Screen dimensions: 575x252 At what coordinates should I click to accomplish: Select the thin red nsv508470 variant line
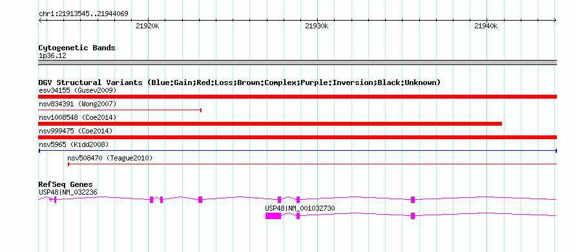(313, 164)
